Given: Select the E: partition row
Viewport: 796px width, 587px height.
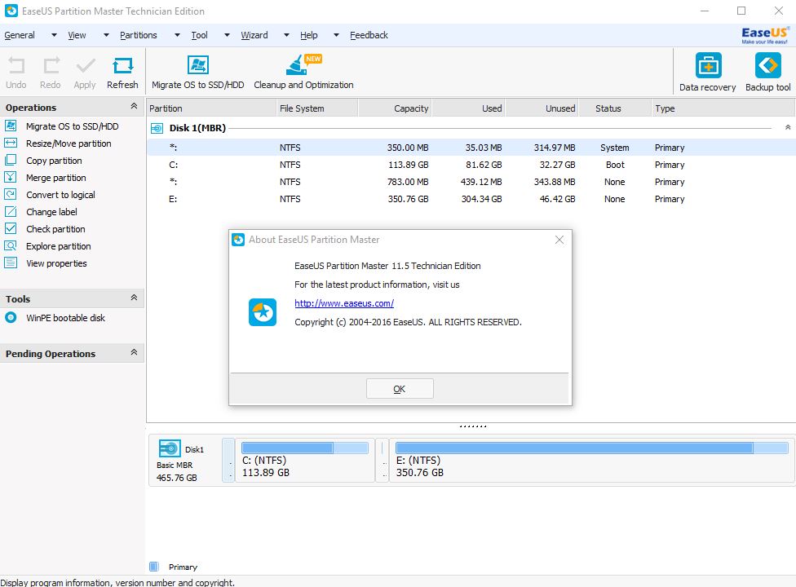Looking at the screenshot, I should (471, 199).
